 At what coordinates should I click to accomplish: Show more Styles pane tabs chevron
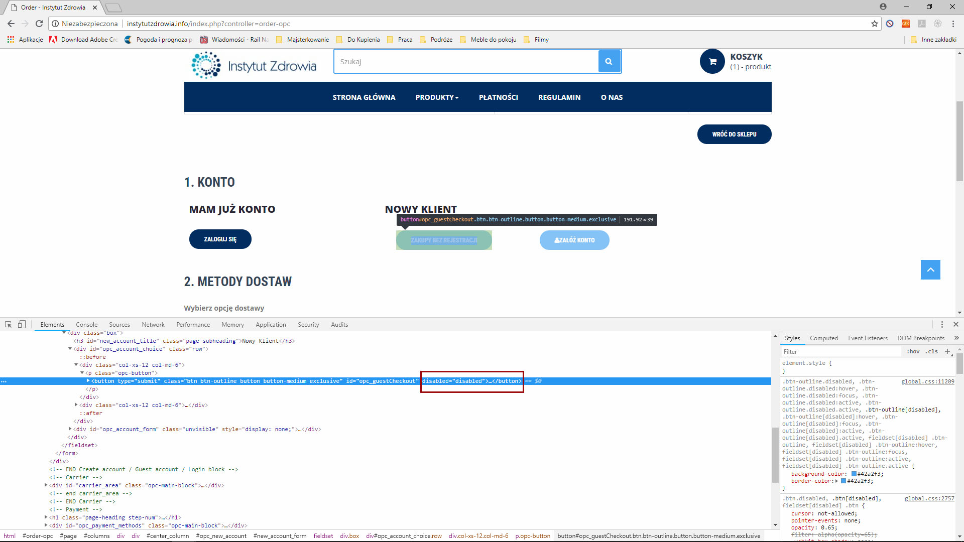point(956,338)
